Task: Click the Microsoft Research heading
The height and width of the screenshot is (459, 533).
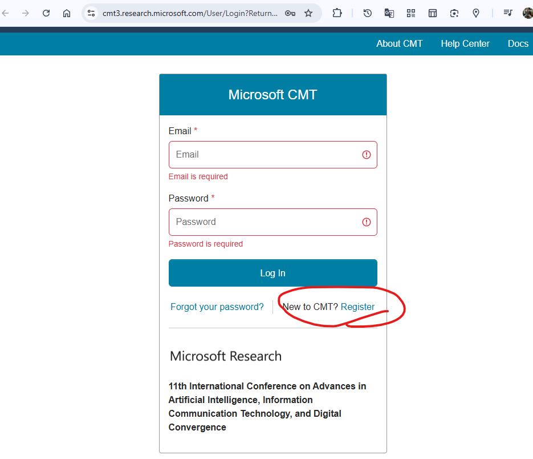Action: 226,356
